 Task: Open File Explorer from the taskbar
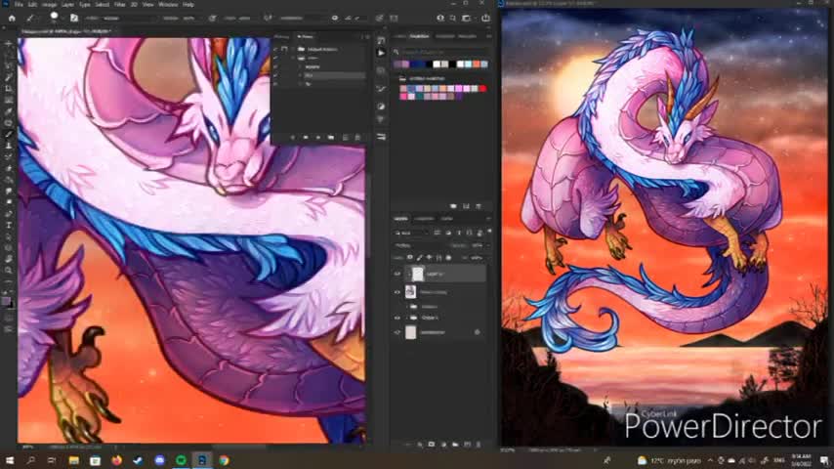point(73,460)
